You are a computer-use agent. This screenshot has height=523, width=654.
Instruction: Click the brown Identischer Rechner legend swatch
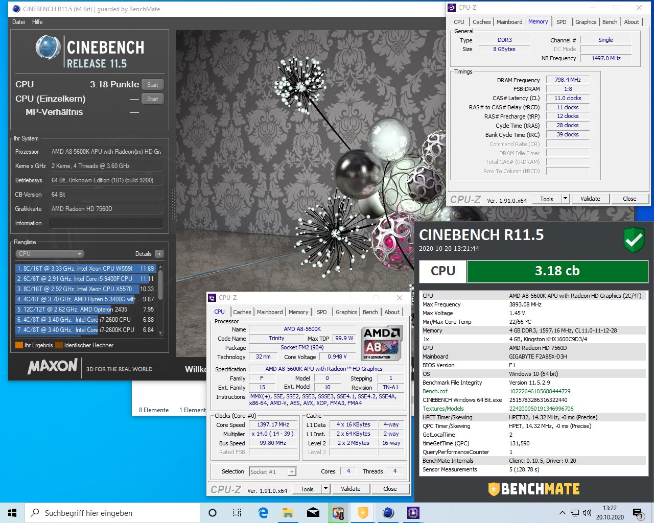[59, 345]
